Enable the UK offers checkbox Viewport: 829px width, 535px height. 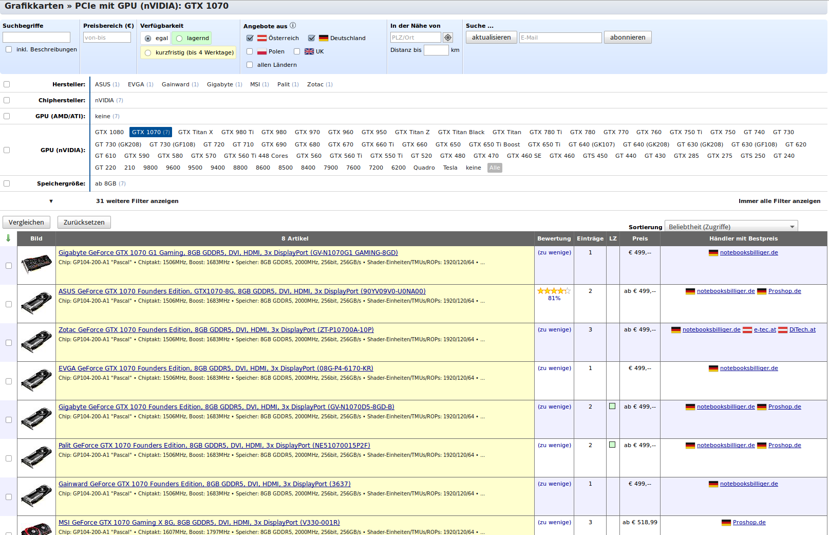297,51
